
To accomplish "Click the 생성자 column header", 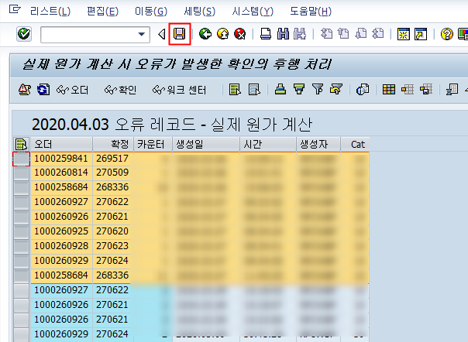I will 318,145.
